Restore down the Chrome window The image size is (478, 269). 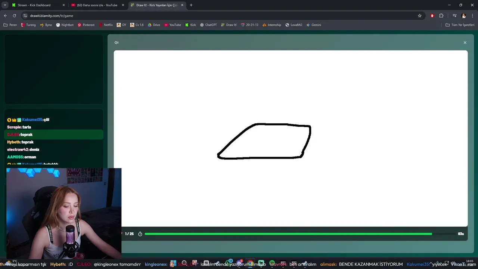coord(461,5)
